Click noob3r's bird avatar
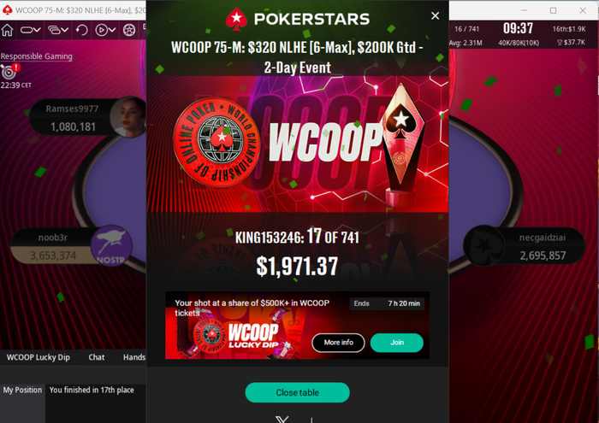The width and height of the screenshot is (599, 423). (x=111, y=246)
